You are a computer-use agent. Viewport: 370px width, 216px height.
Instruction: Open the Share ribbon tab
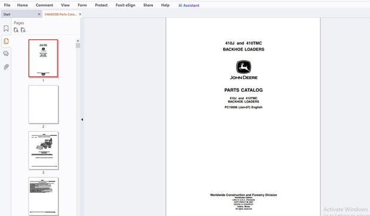[x=148, y=5]
